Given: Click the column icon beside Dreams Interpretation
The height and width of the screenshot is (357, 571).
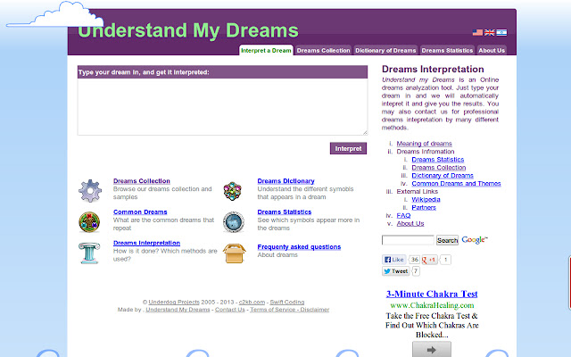Looking at the screenshot, I should [x=89, y=253].
